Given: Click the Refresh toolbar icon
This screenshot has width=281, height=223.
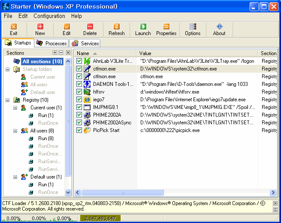Looking at the screenshot, I should click(x=117, y=26).
